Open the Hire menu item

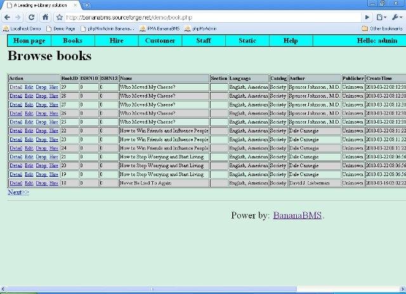tap(117, 41)
